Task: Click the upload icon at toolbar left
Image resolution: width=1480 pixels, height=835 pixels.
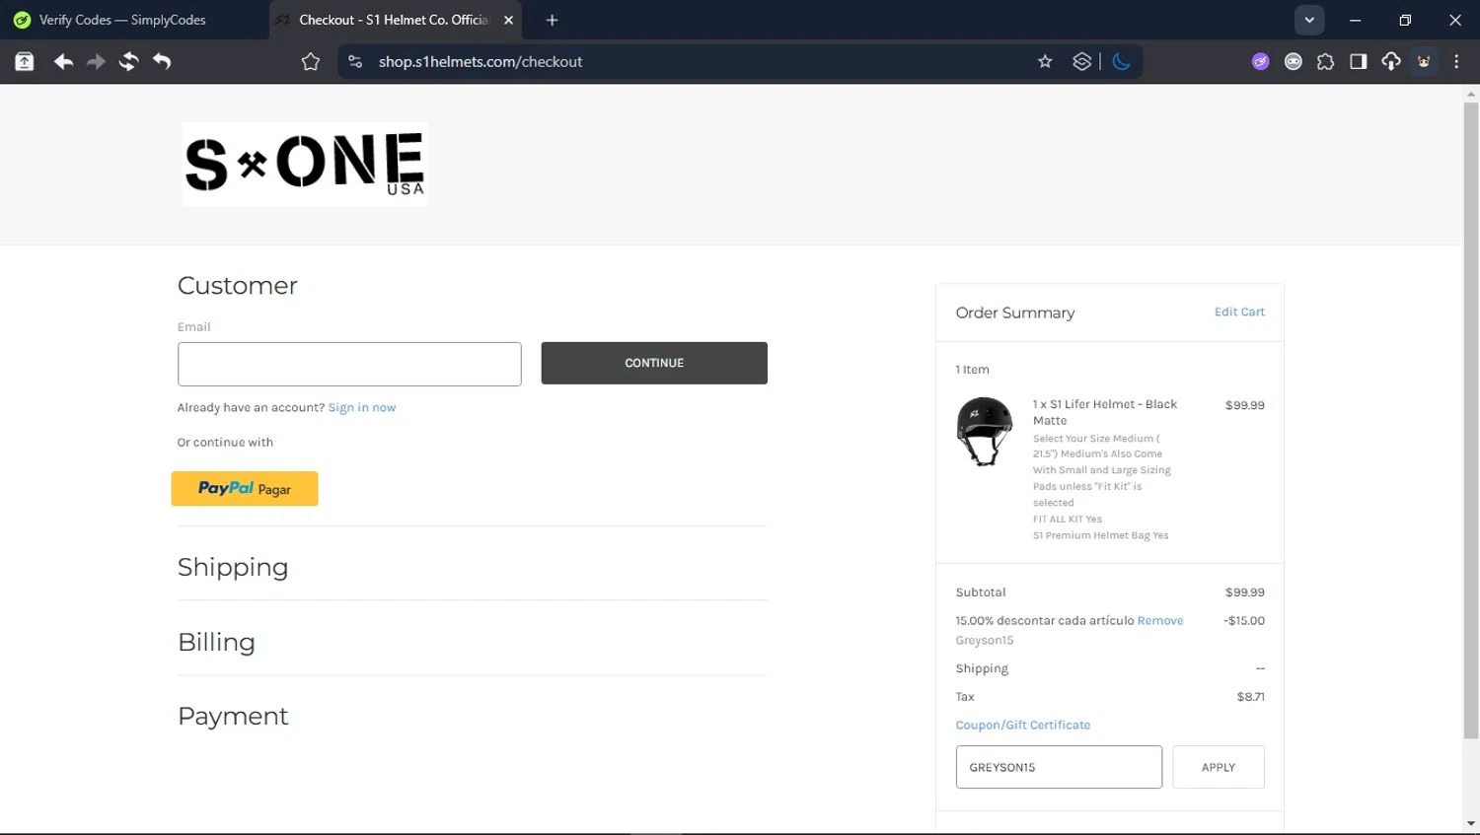Action: coord(25,61)
